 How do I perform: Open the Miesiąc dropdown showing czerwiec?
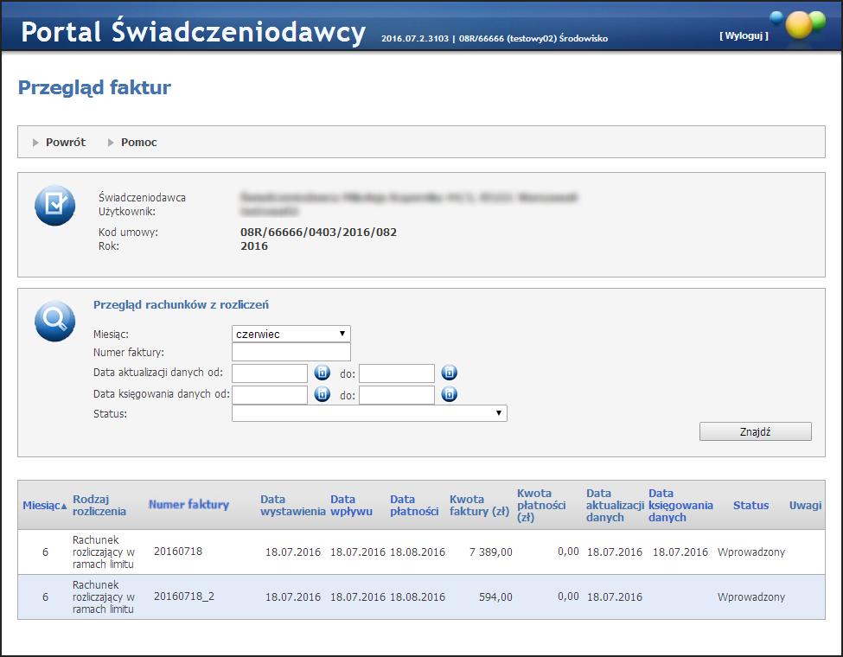291,334
